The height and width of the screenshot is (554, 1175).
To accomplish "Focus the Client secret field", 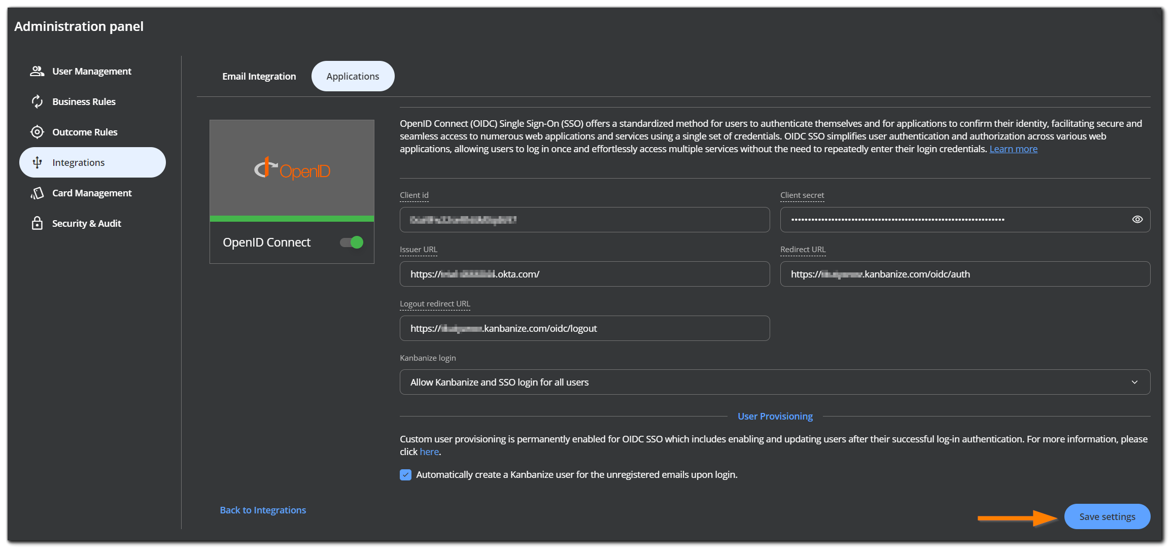I will click(965, 220).
